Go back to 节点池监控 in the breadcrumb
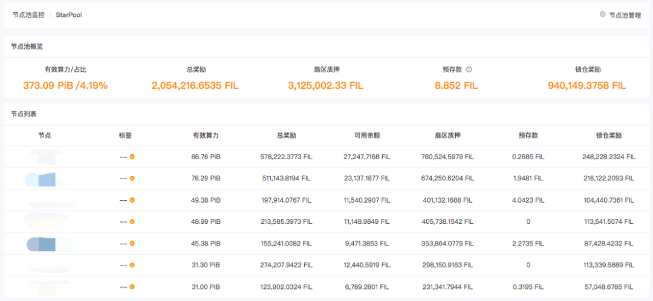 pyautogui.click(x=28, y=15)
